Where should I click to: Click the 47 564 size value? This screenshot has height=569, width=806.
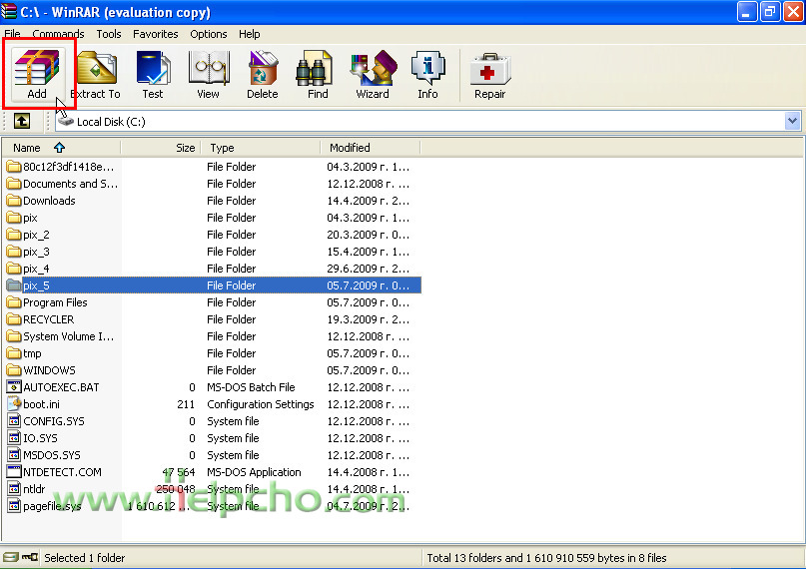point(179,472)
